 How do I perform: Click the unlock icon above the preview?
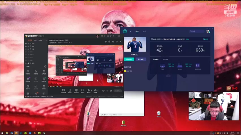pyautogui.click(x=109, y=42)
